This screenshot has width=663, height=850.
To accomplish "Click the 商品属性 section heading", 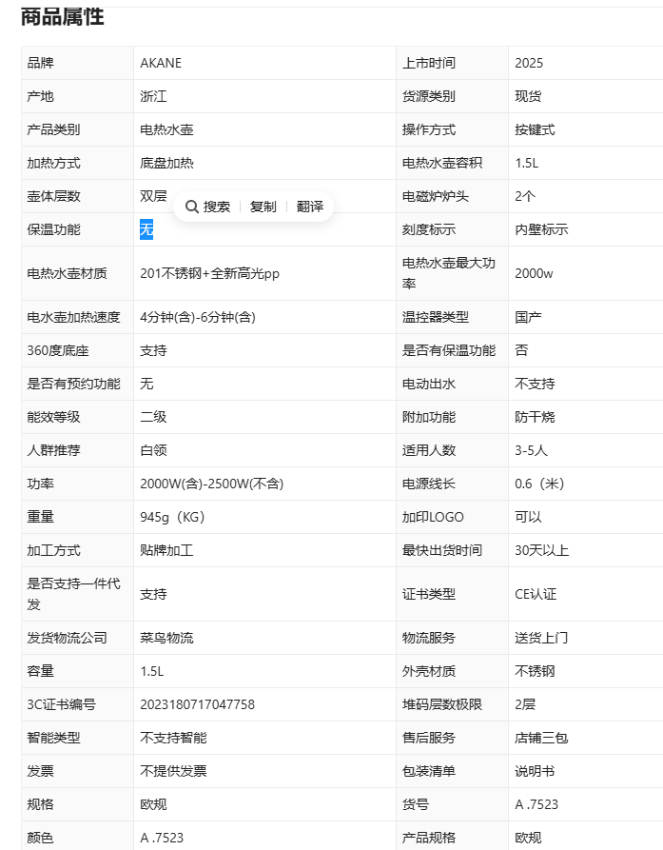I will [x=63, y=16].
